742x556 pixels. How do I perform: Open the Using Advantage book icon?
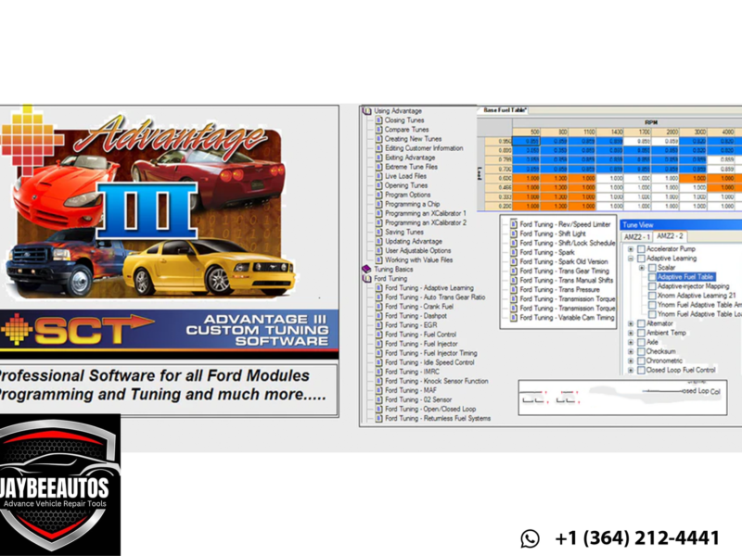pos(366,110)
